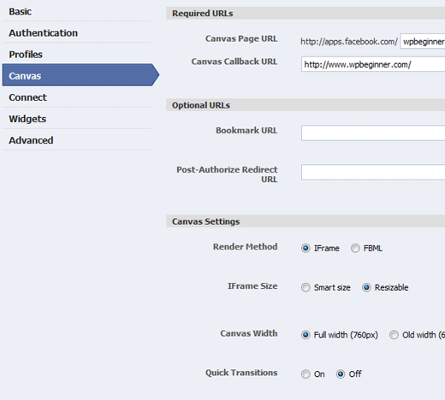Click the Canvas Callback URL field
This screenshot has width=445, height=400.
tap(373, 64)
